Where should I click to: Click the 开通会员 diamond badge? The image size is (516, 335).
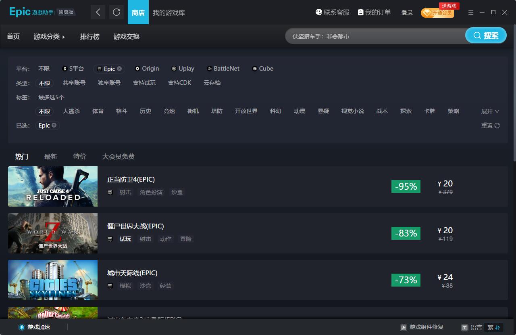pos(437,13)
